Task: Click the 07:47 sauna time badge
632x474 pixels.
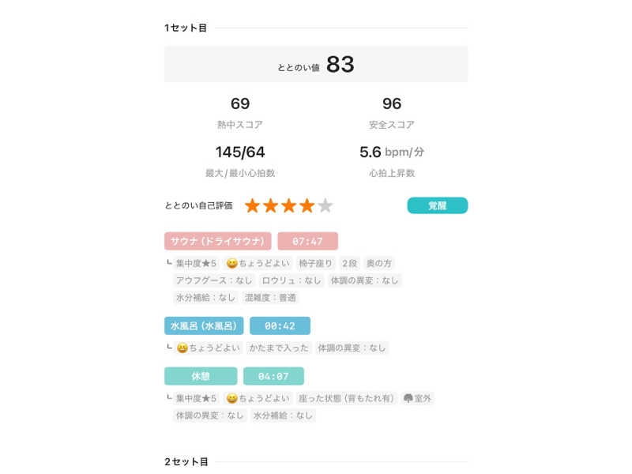Action: click(307, 241)
